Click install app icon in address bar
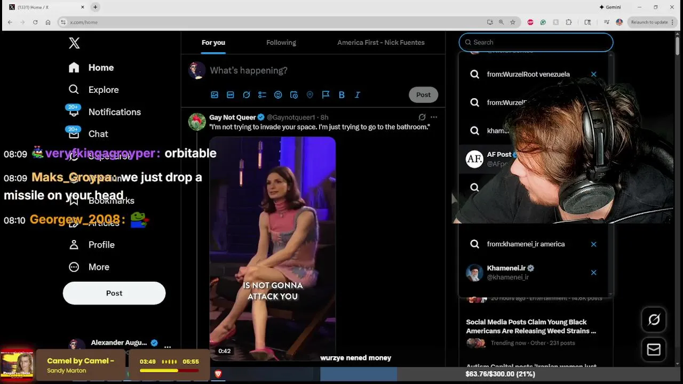Viewport: 683px width, 384px height. [x=490, y=22]
